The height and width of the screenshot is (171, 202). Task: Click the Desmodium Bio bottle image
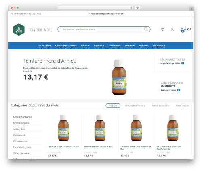(x=63, y=128)
